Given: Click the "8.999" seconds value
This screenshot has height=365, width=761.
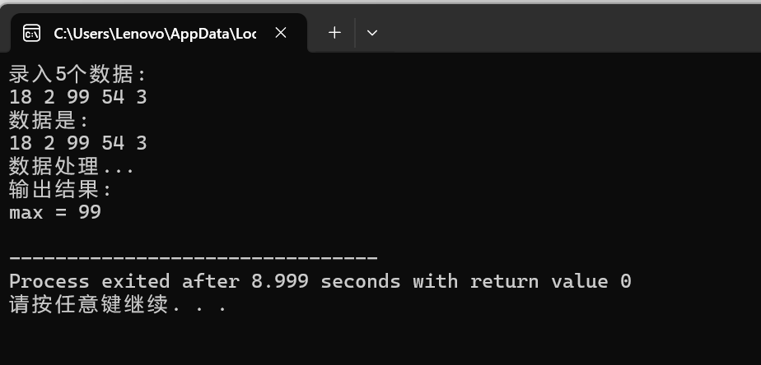Looking at the screenshot, I should point(279,282).
